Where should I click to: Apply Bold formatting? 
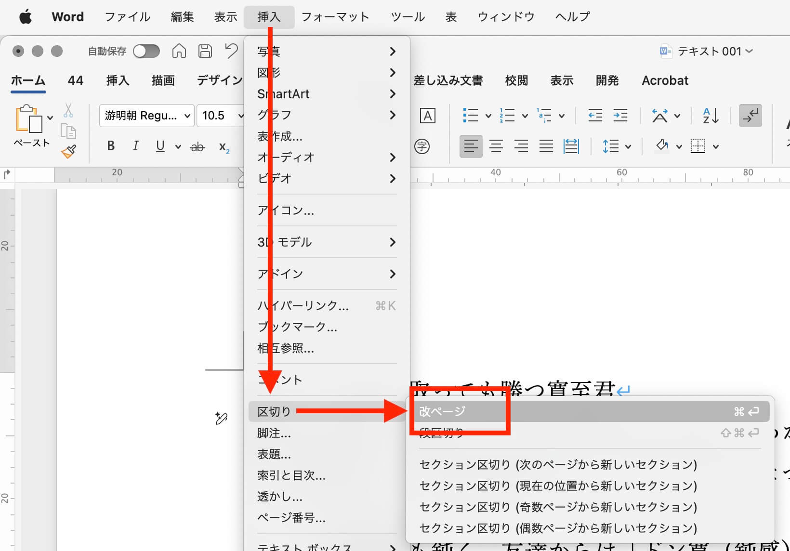(111, 146)
